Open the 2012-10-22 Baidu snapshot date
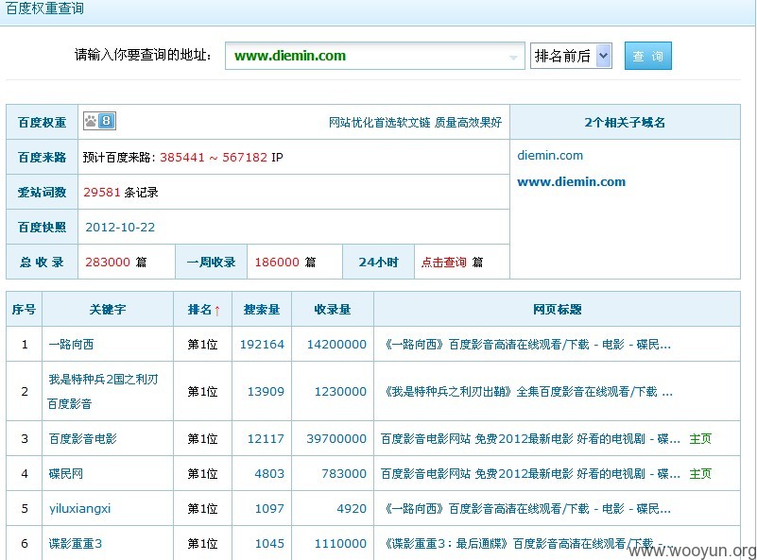 tap(120, 228)
